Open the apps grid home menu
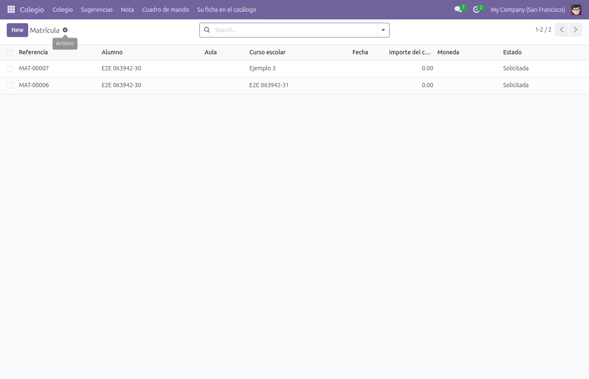Viewport: 589px width, 379px height. click(x=11, y=9)
